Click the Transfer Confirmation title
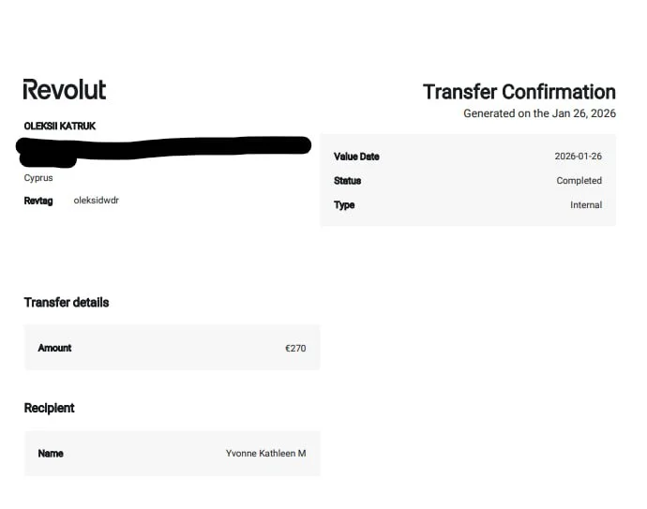Viewport: 647px width, 509px height. [519, 92]
